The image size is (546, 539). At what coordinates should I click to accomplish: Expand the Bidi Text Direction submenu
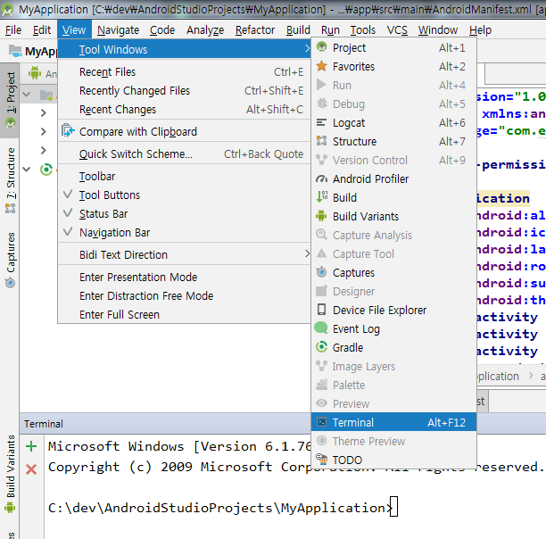click(123, 255)
